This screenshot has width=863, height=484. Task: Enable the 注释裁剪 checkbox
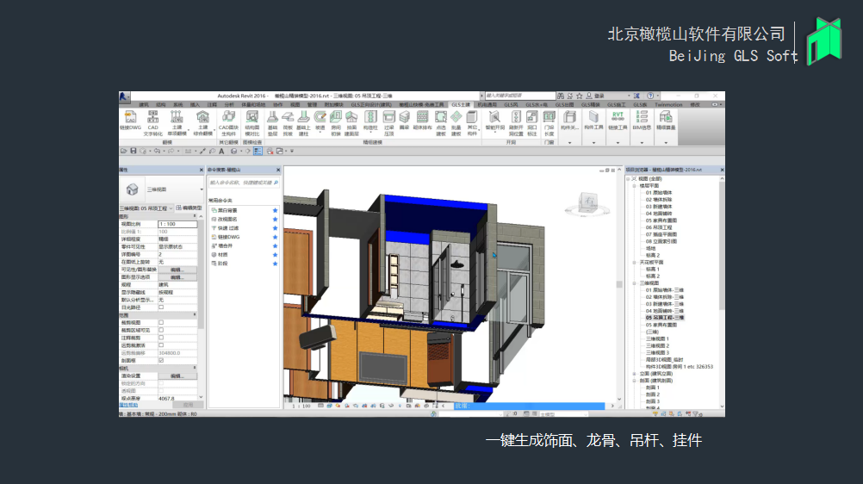pyautogui.click(x=161, y=338)
